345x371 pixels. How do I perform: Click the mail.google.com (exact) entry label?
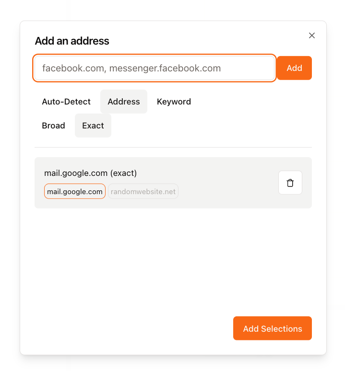pyautogui.click(x=91, y=173)
